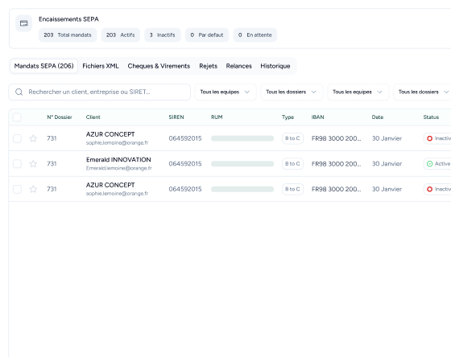
Task: Click the RUM bar in Emerald INNOVATION row
Action: click(x=242, y=164)
